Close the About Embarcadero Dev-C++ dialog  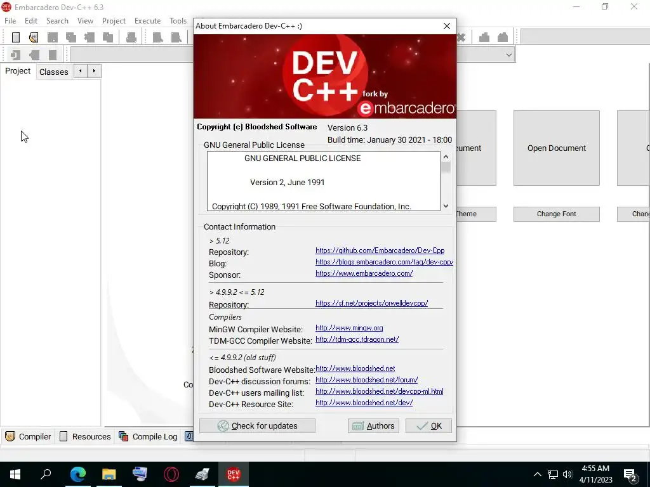click(447, 26)
